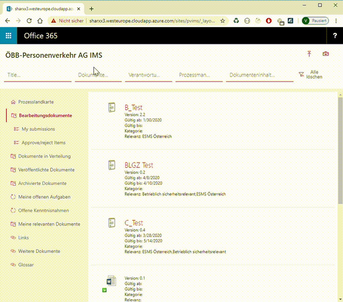Click the AdBlock hand icon in toolbar
Viewport: 343px width, 302px height.
(x=269, y=20)
